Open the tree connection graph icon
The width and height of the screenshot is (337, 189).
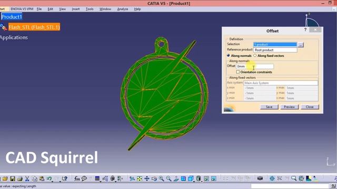pyautogui.click(x=105, y=178)
